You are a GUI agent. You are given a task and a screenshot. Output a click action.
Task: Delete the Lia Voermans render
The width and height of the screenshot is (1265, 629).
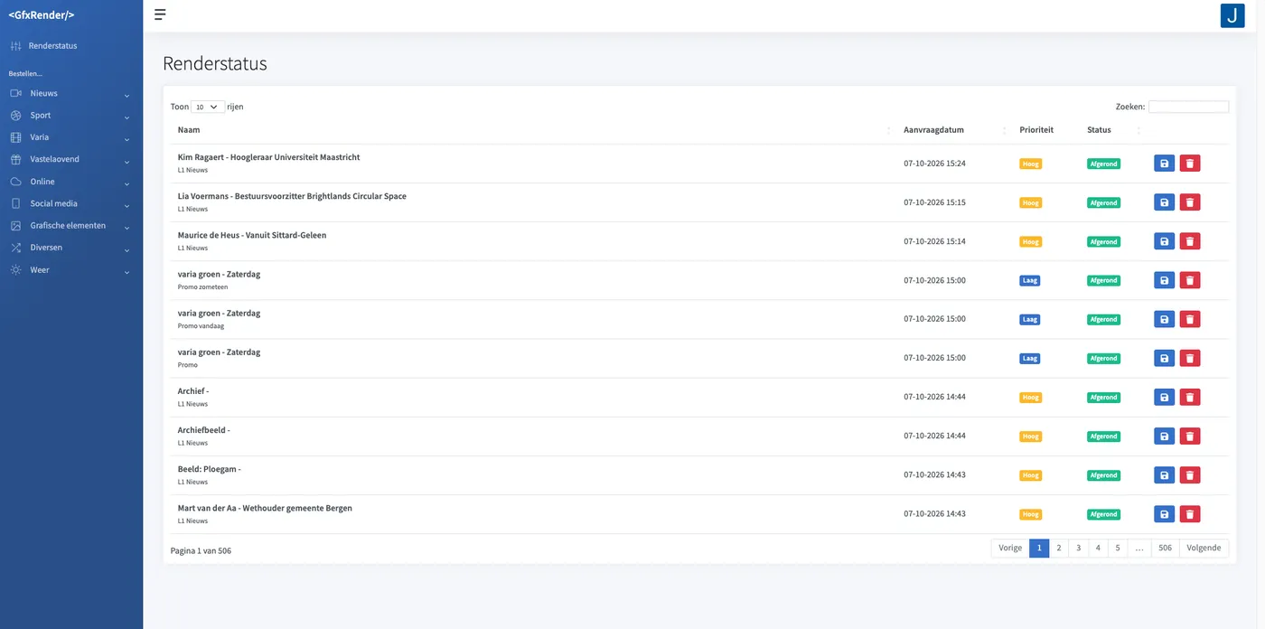(x=1190, y=202)
